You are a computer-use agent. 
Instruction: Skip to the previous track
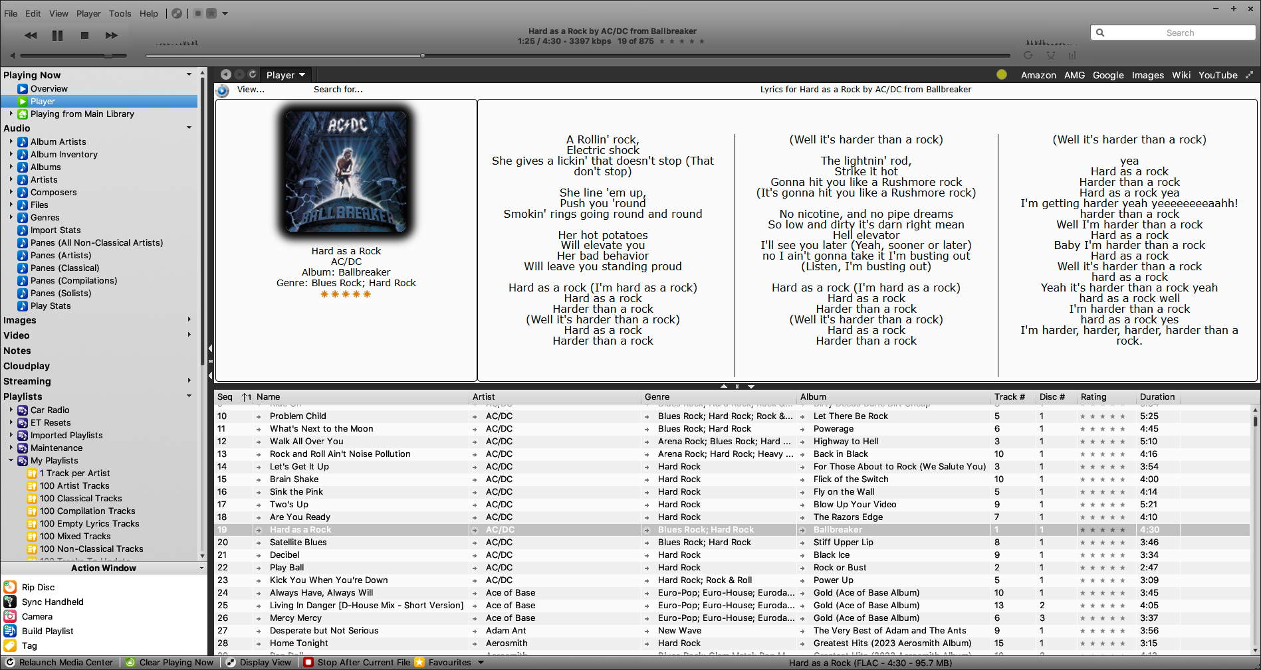pos(31,35)
